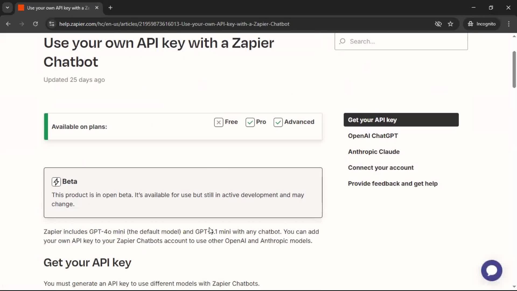Open the Incognito profile button
Image resolution: width=517 pixels, height=291 pixels.
pos(482,24)
